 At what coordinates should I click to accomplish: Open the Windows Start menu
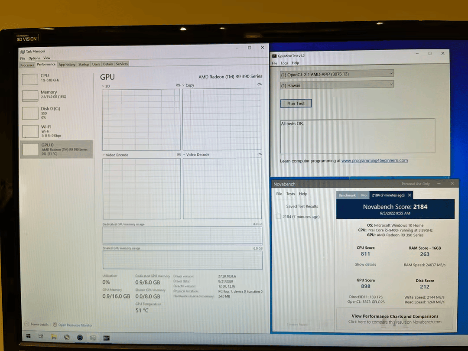pos(28,336)
